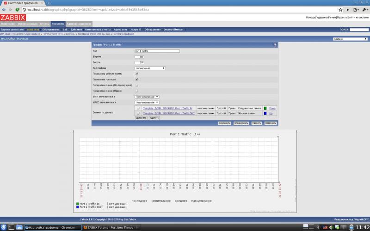Toggle the 'Показывать триггеры' checkbox
The image size is (370, 231).
pos(137,79)
